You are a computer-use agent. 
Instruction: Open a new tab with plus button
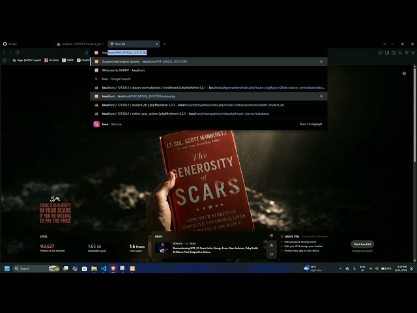click(x=165, y=44)
